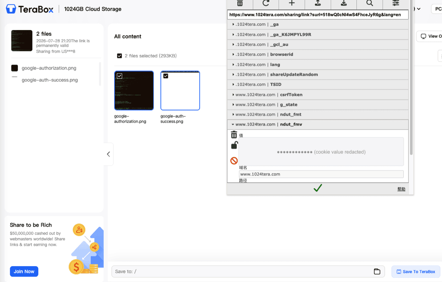Screen dimensions: 442x282
Task: Collapse the left sidebar with chevron
Action: tap(108, 154)
